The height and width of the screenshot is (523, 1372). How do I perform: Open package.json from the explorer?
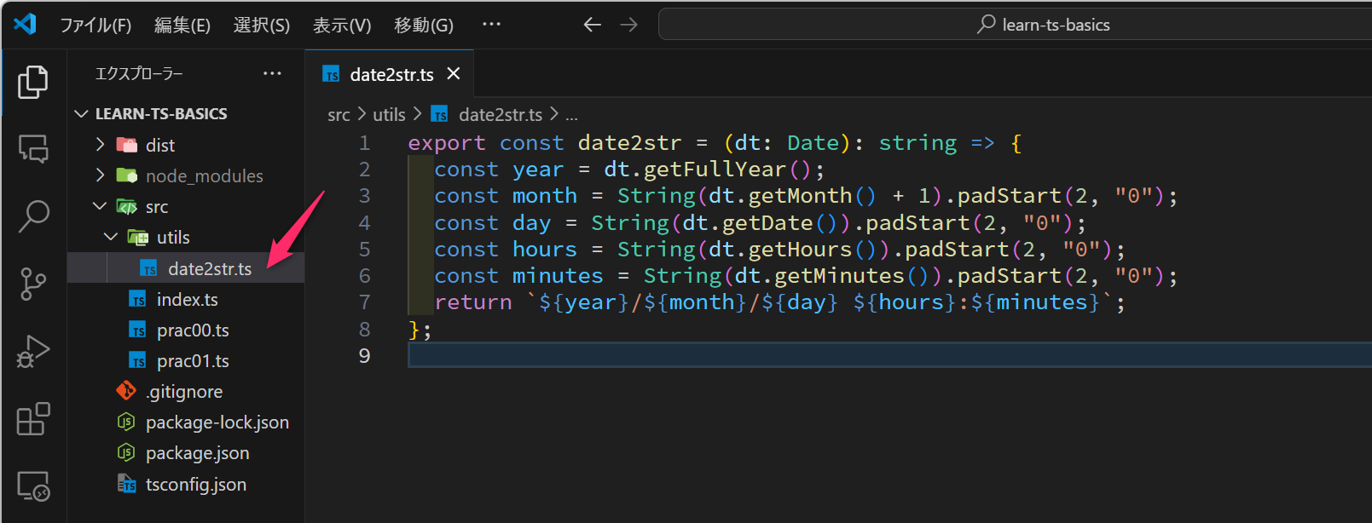197,453
